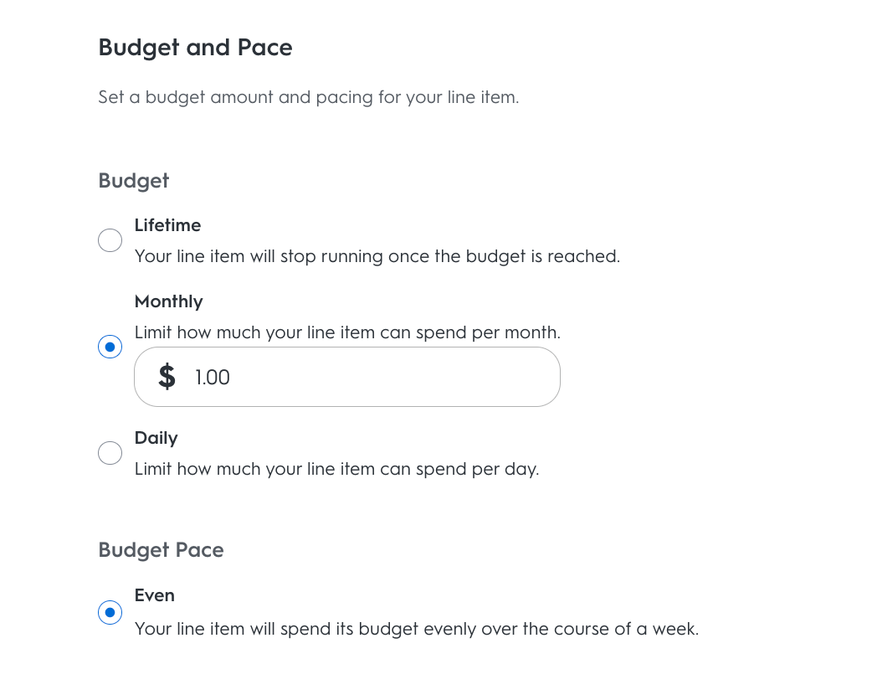The height and width of the screenshot is (700, 872).
Task: Select the Daily budget radio button
Action: [110, 453]
